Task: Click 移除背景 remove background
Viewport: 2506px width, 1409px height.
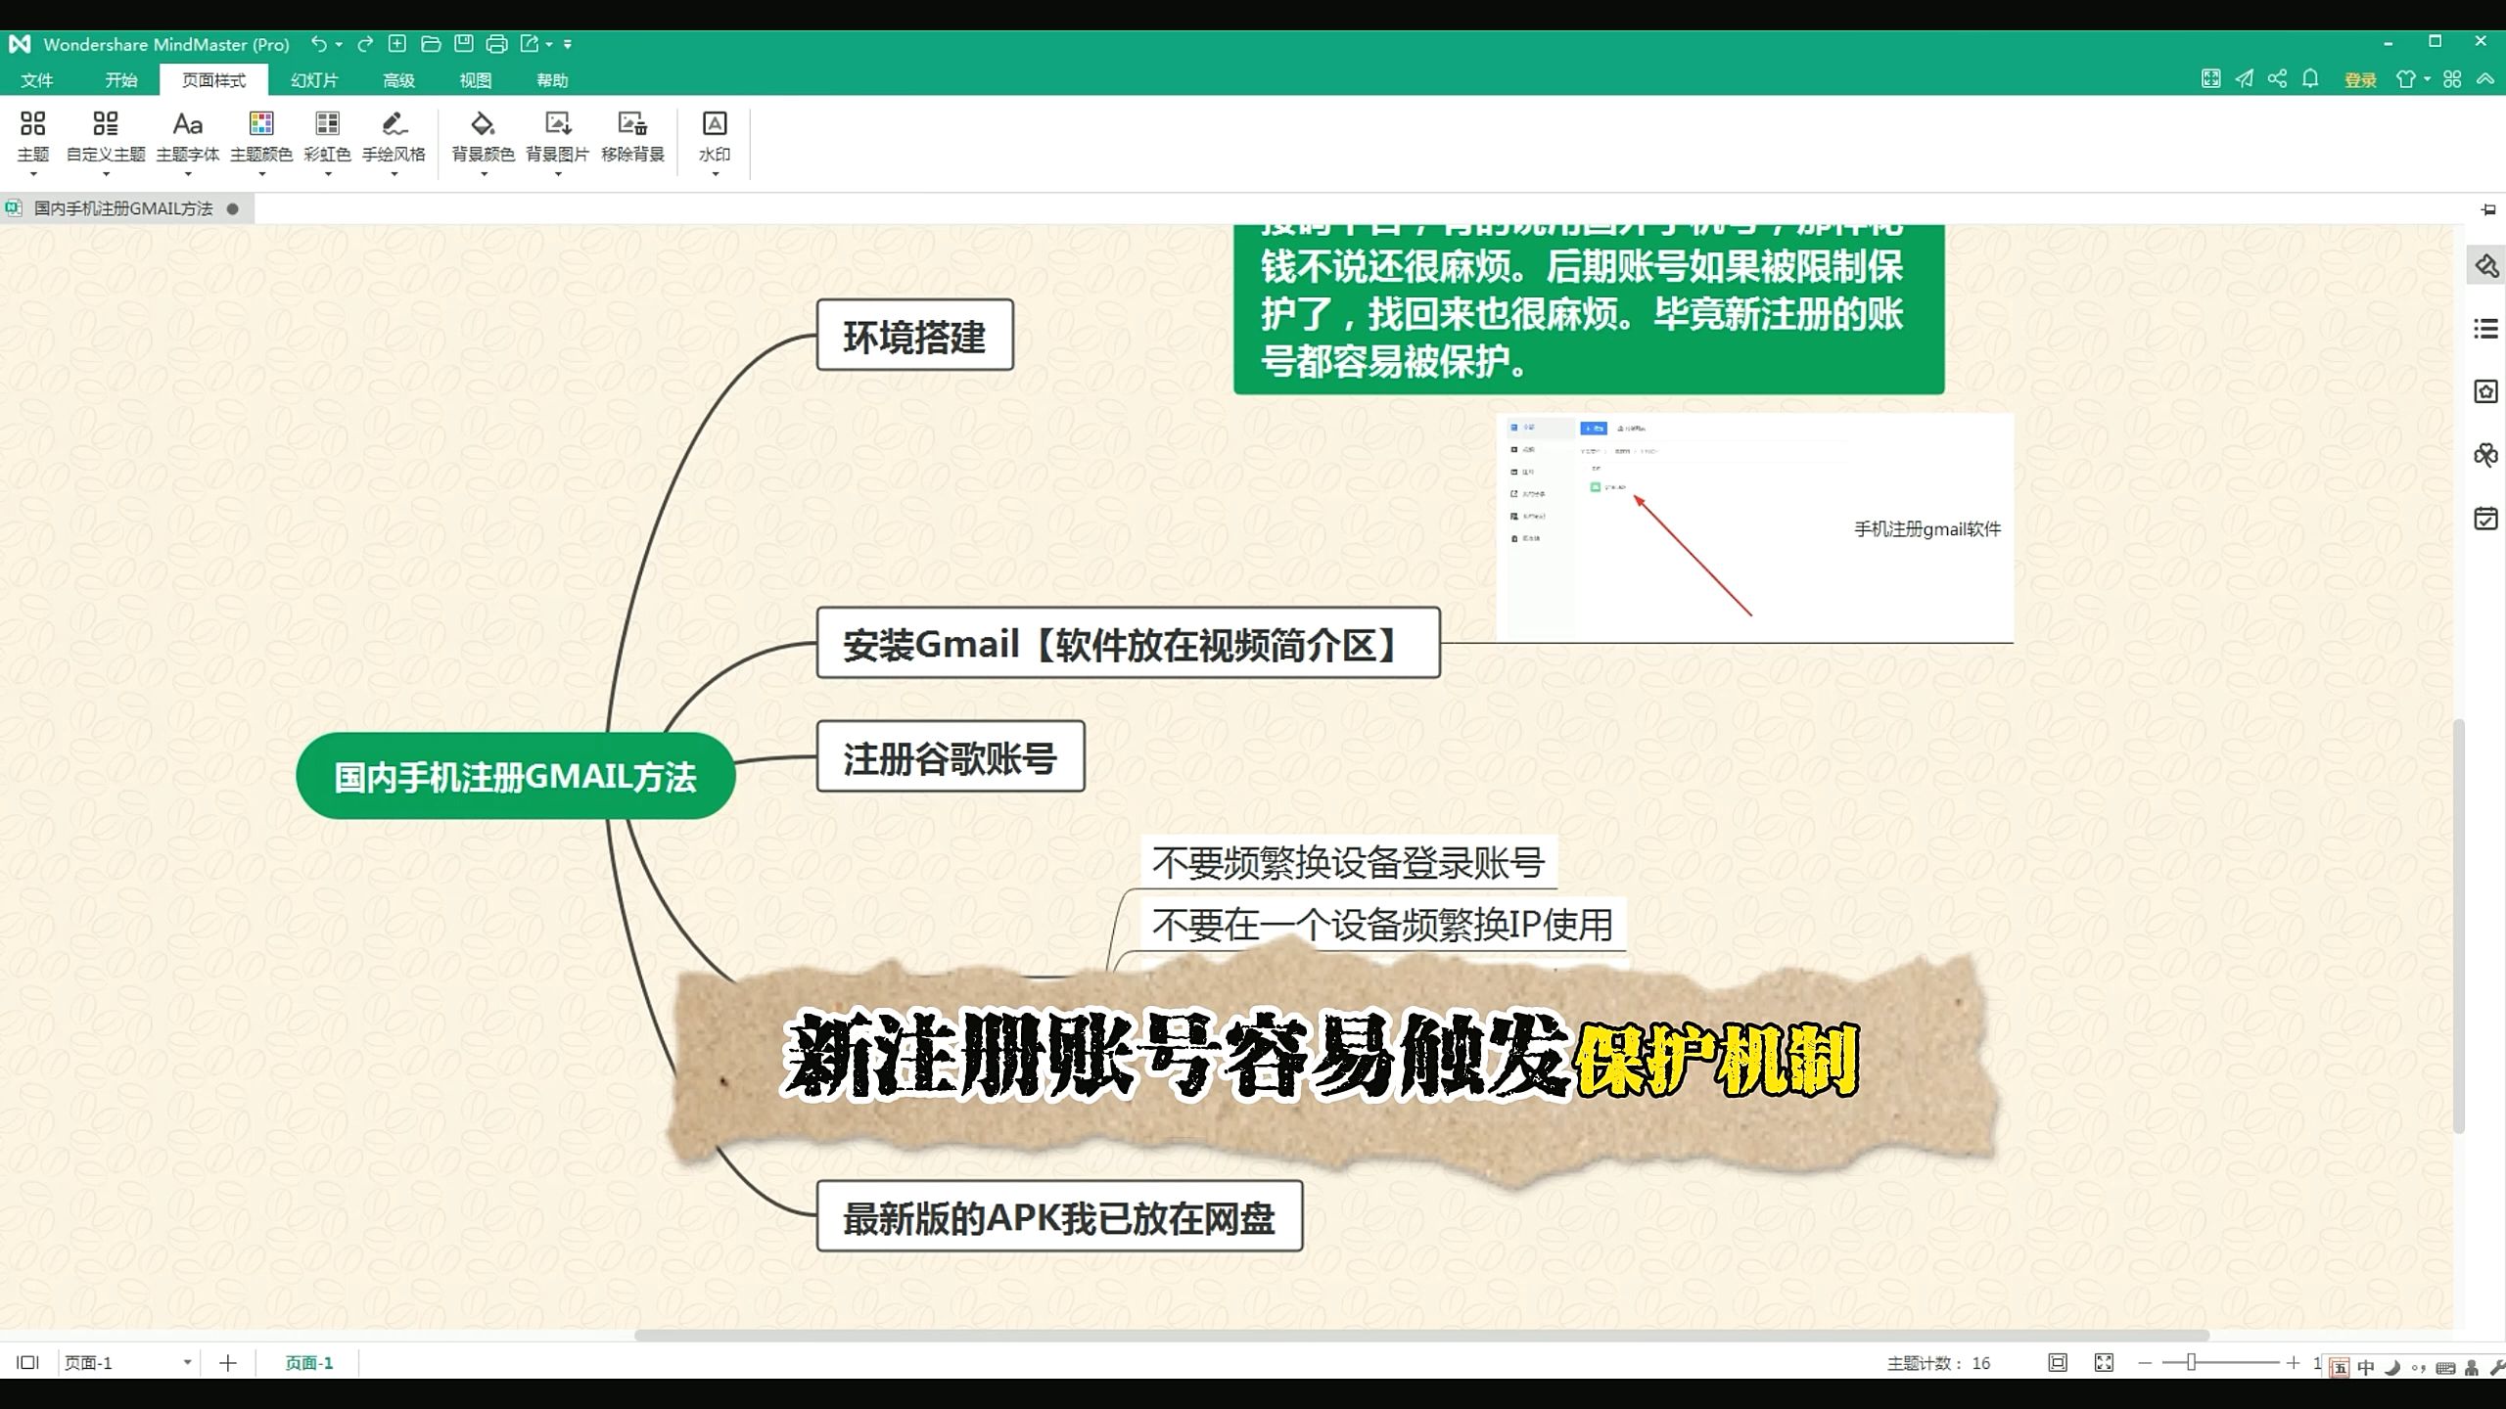Action: click(633, 136)
